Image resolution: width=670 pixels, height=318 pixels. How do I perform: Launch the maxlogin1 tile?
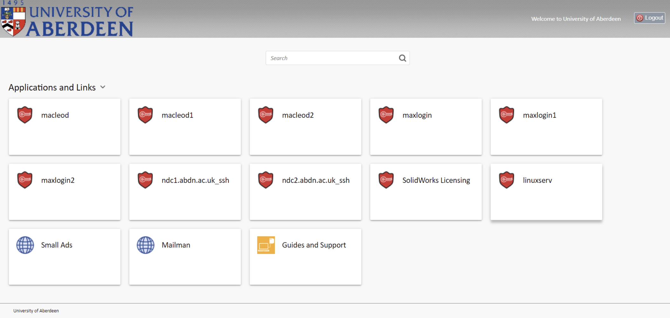pyautogui.click(x=546, y=127)
